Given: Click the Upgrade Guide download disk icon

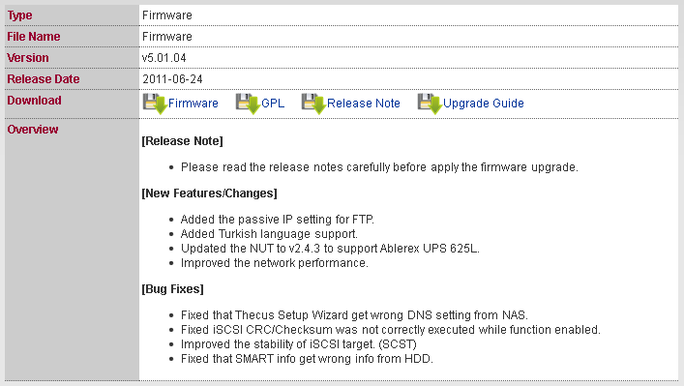Looking at the screenshot, I should tap(430, 104).
